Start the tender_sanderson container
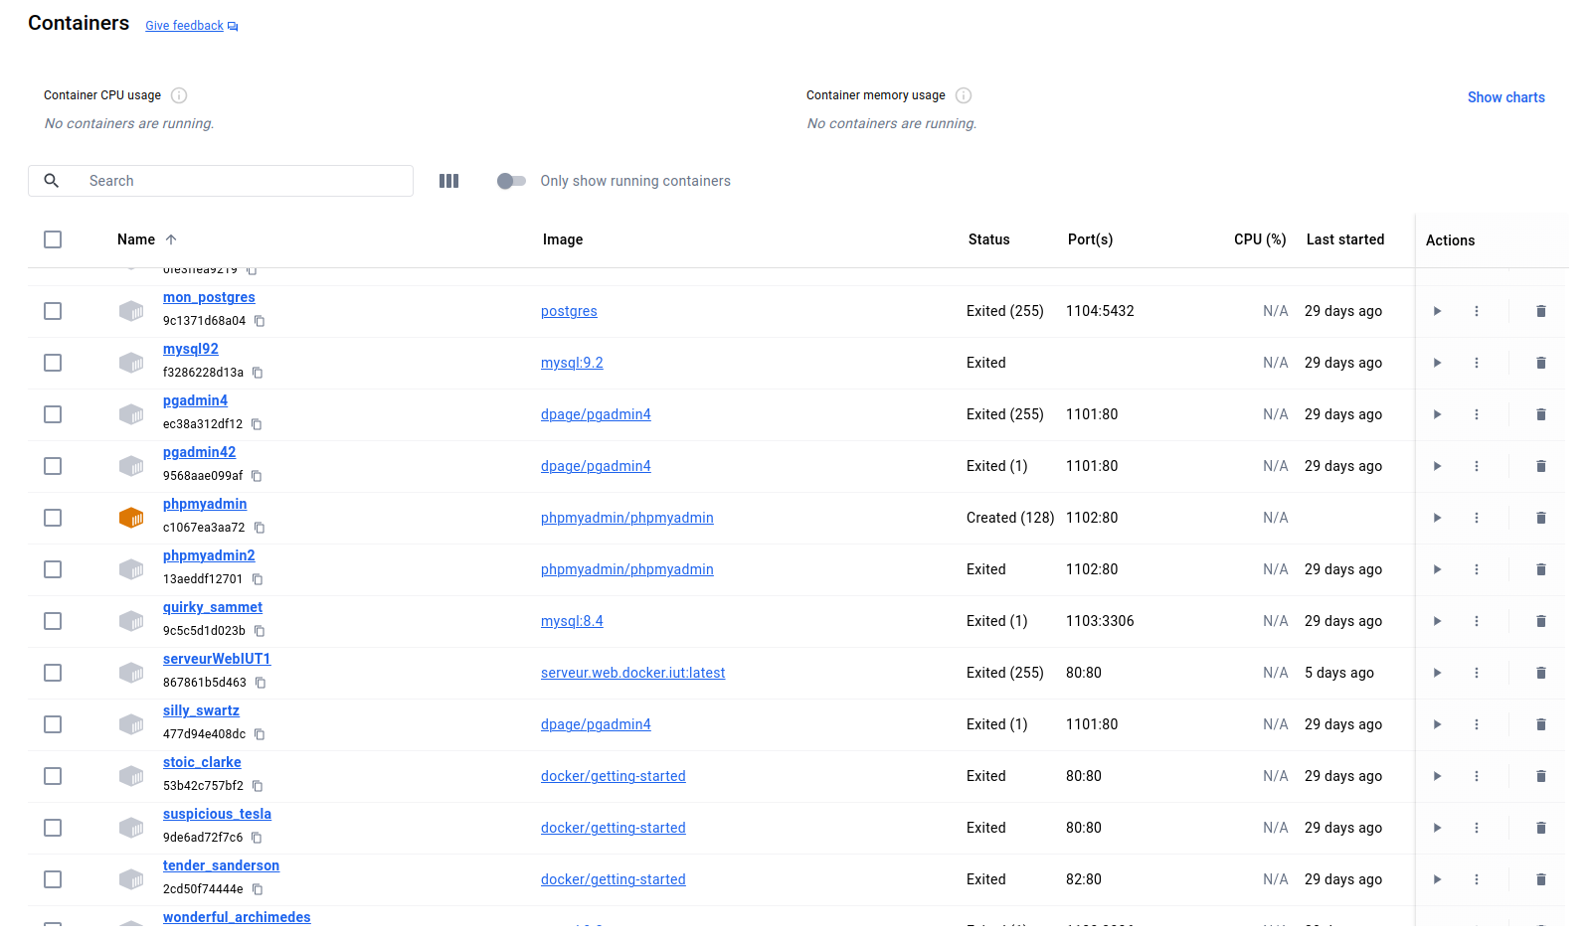Image resolution: width=1592 pixels, height=938 pixels. (1437, 879)
